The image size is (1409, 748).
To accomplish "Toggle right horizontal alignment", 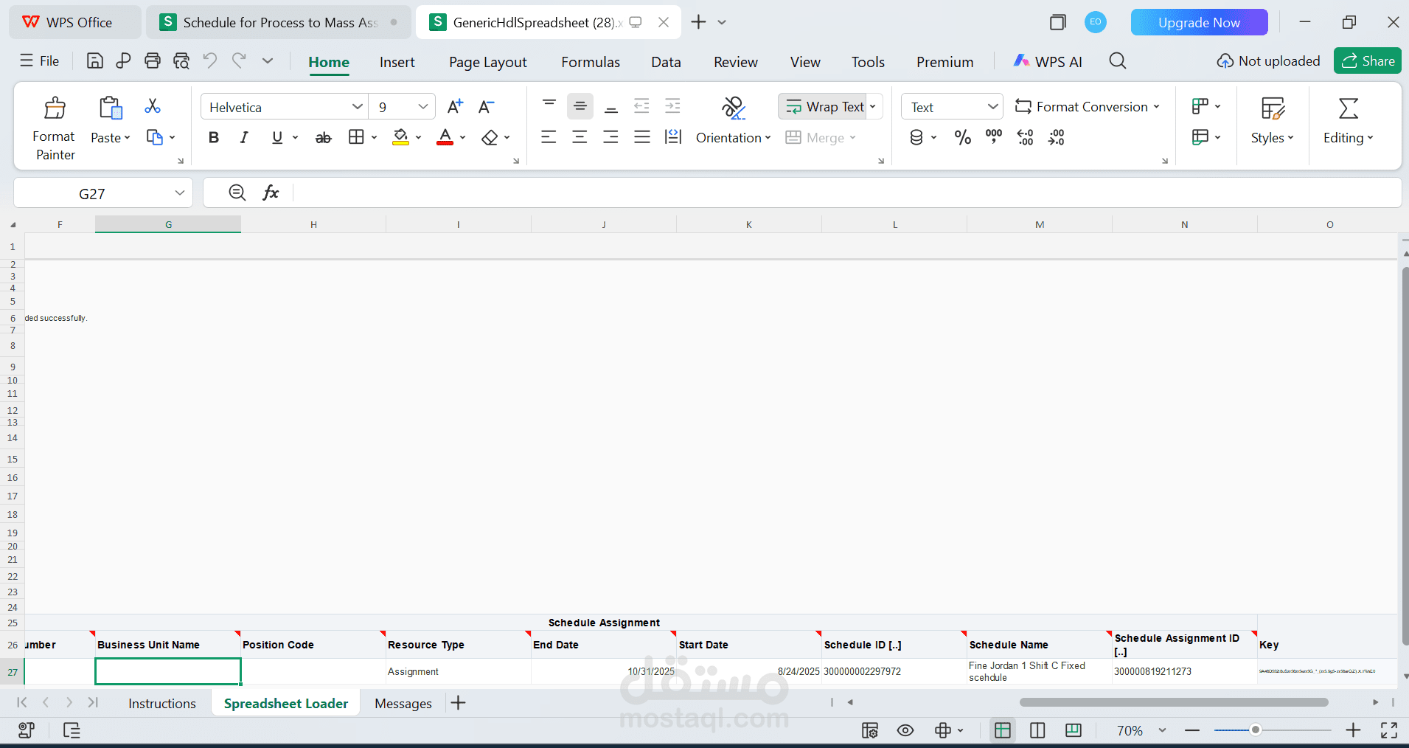I will click(x=610, y=137).
